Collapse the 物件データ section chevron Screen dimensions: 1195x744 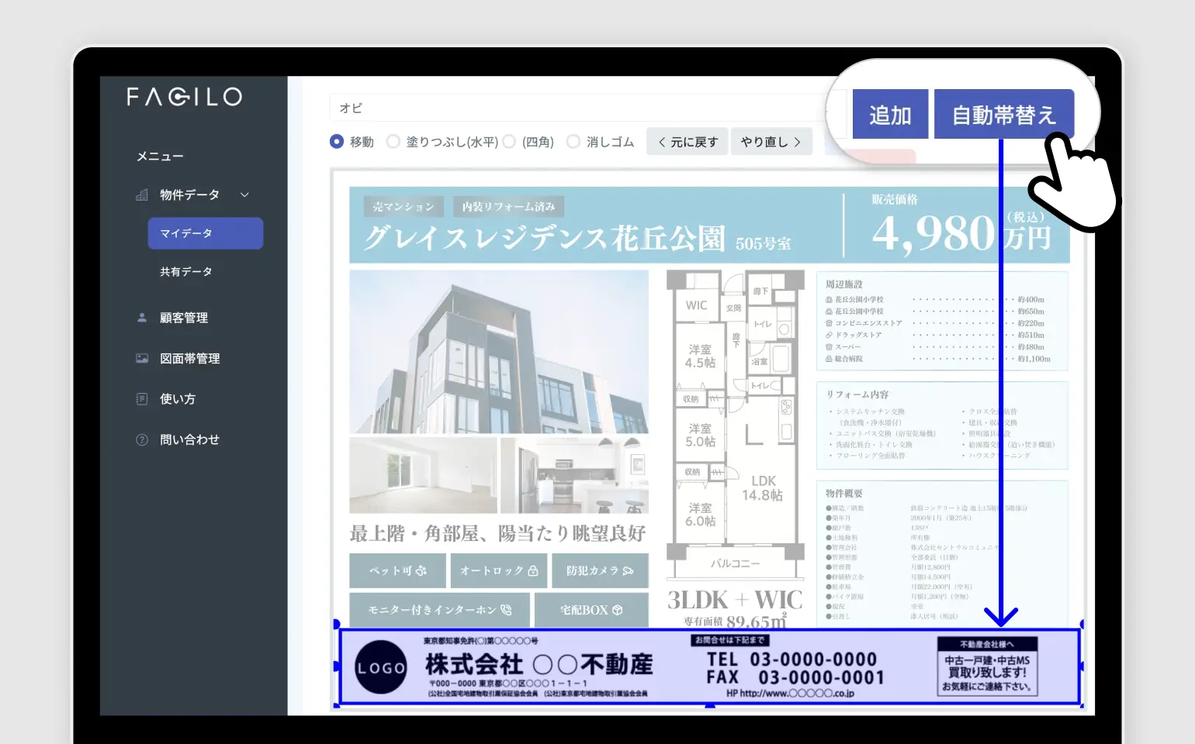click(245, 195)
